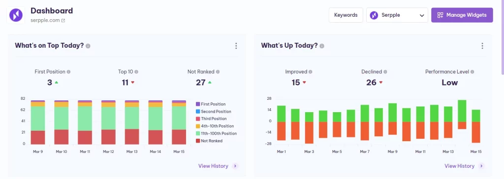Click the Mar 15 stacked bar in ranking chart
Screen dimensions: 504x179
(x=179, y=122)
